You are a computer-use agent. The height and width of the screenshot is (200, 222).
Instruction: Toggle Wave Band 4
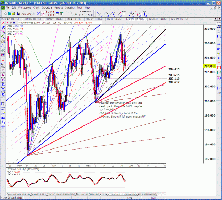pyautogui.click(x=86, y=15)
